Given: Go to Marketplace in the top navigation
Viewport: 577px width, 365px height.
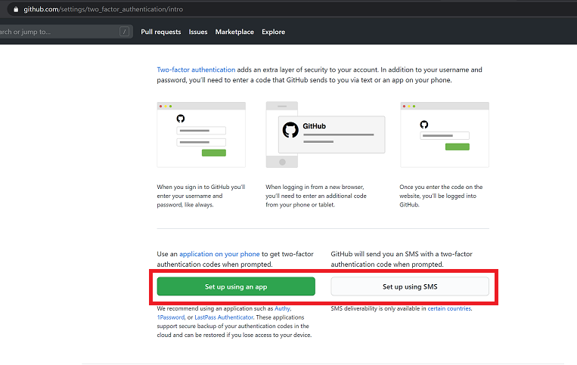Looking at the screenshot, I should click(x=234, y=32).
